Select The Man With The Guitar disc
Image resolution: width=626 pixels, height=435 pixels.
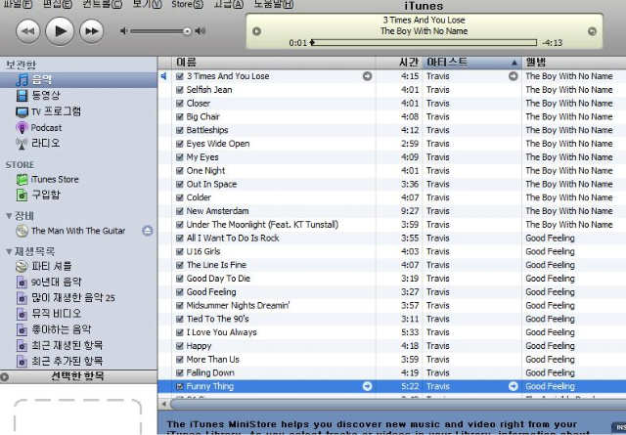[x=78, y=231]
